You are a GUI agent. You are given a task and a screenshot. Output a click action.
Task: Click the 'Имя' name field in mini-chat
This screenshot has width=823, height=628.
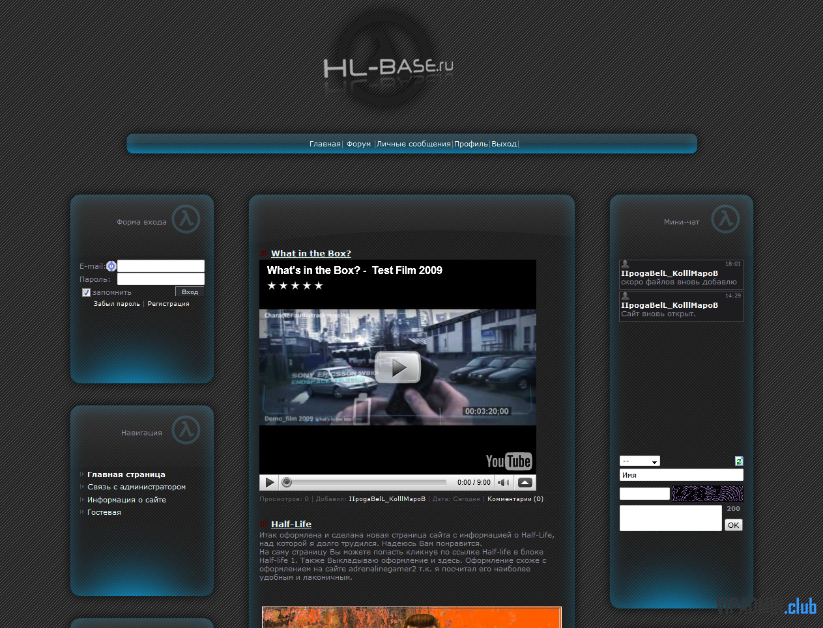pyautogui.click(x=681, y=475)
